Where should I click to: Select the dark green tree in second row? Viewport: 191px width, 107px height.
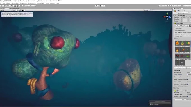pyautogui.click(x=188, y=50)
